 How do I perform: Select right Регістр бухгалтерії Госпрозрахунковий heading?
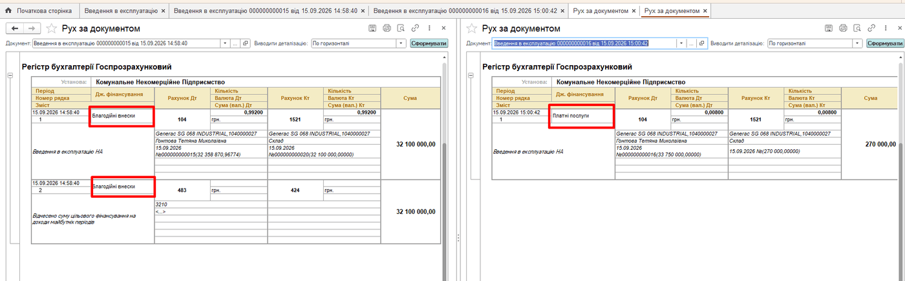click(x=557, y=67)
